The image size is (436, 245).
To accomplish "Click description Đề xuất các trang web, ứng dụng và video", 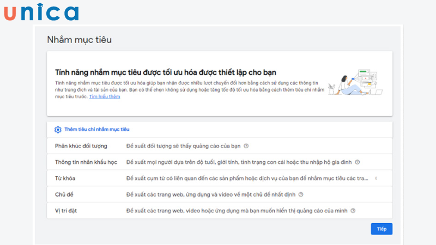I will [x=211, y=194].
